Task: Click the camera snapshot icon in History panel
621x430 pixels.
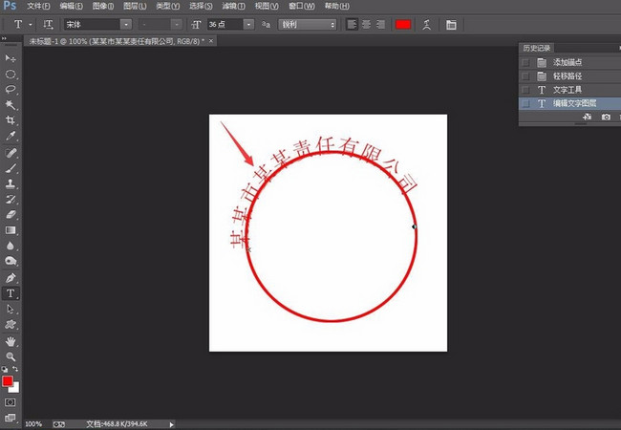Action: point(605,117)
